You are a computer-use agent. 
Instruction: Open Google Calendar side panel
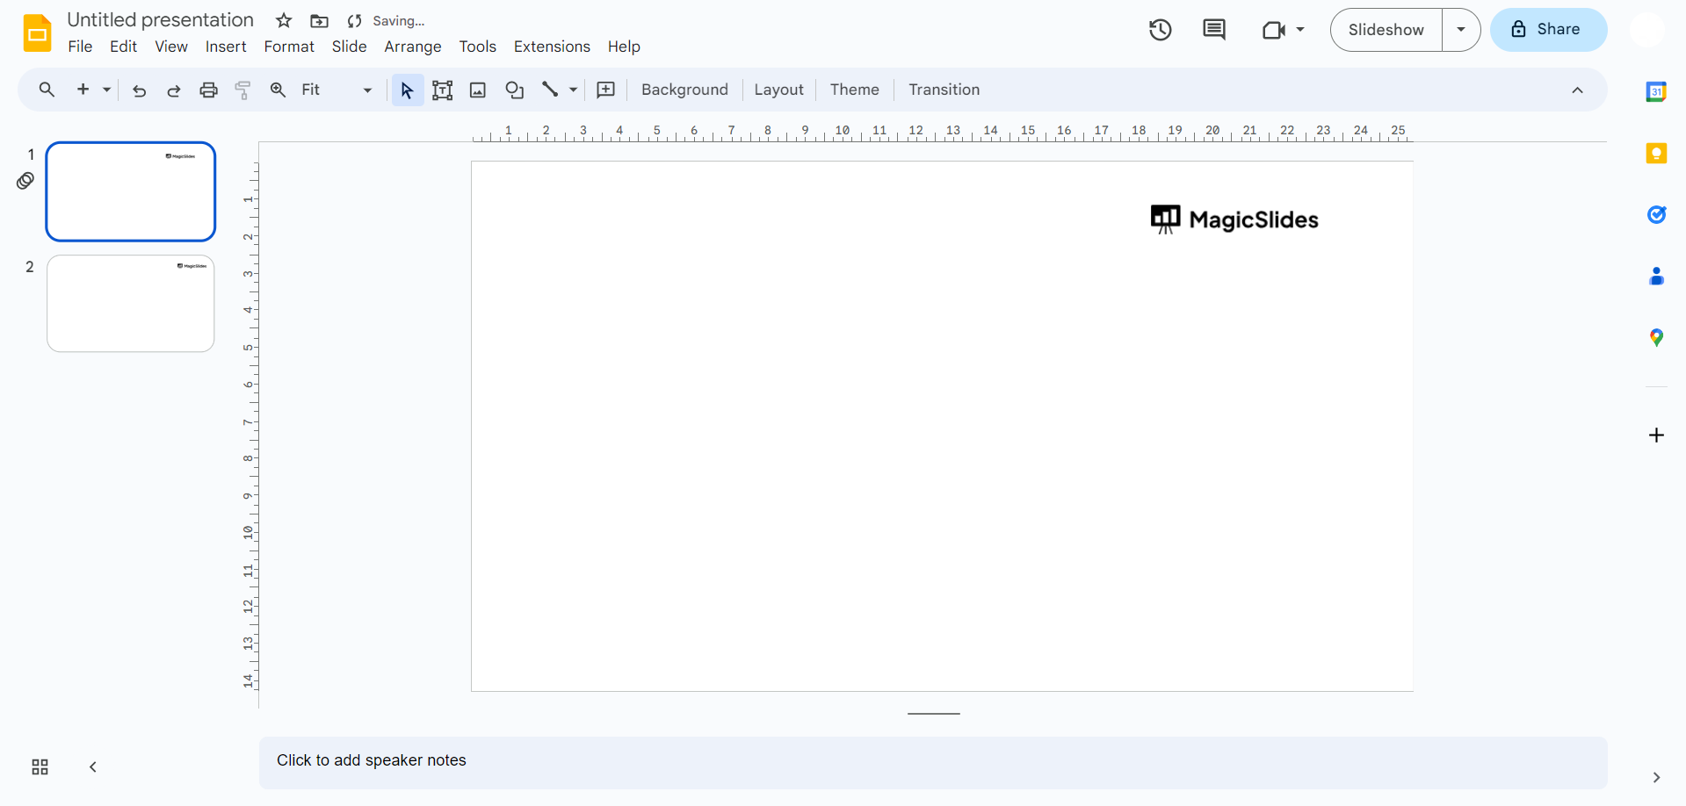(1656, 91)
